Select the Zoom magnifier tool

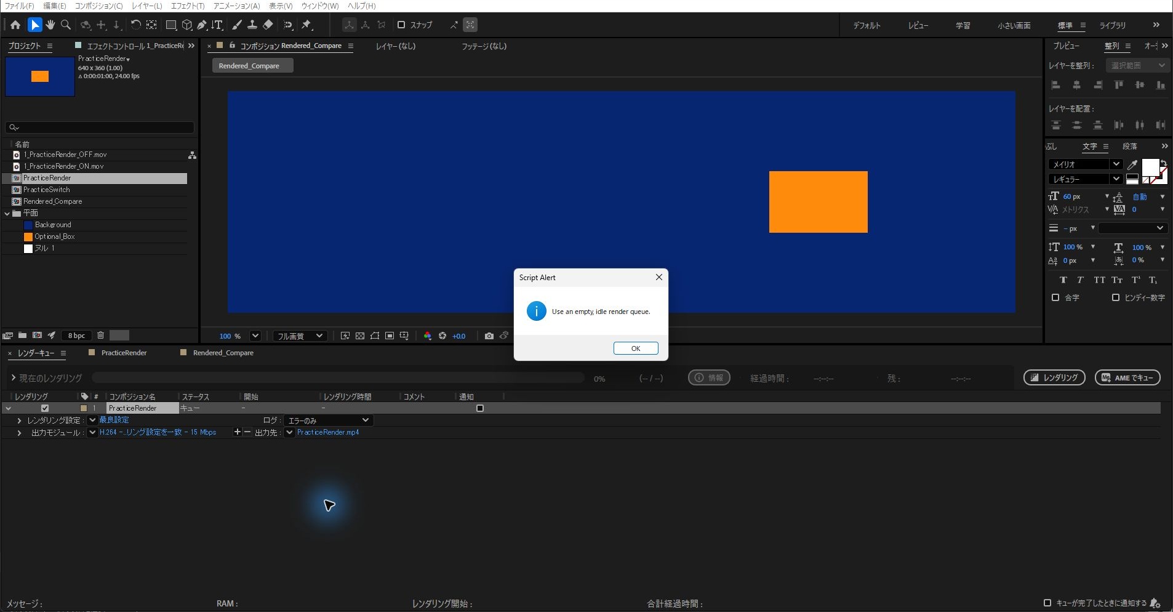(66, 25)
